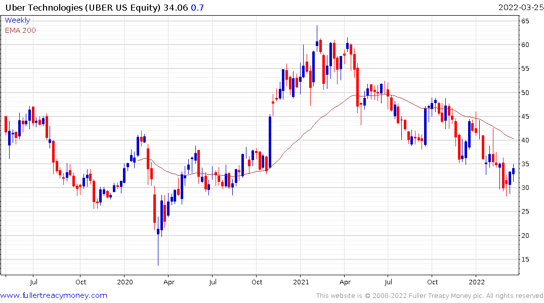The height and width of the screenshot is (303, 544).
Task: Click the 60 price axis label
Action: (x=525, y=44)
